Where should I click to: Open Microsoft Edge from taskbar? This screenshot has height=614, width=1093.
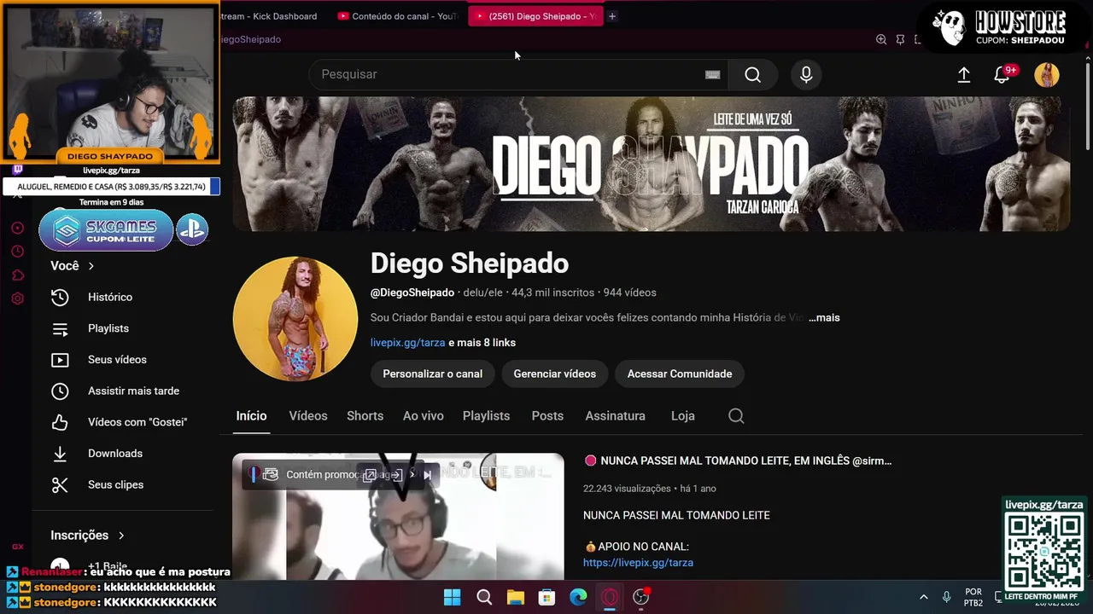578,597
